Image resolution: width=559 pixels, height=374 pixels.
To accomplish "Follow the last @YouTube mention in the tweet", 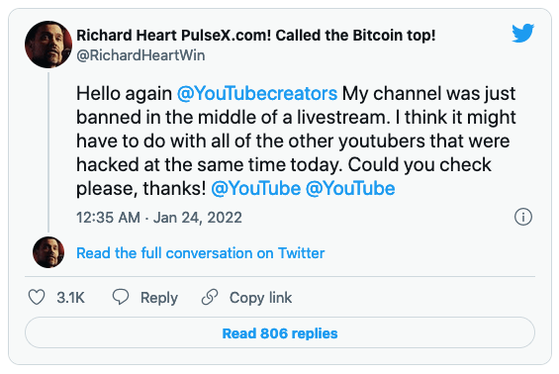I will [x=350, y=188].
